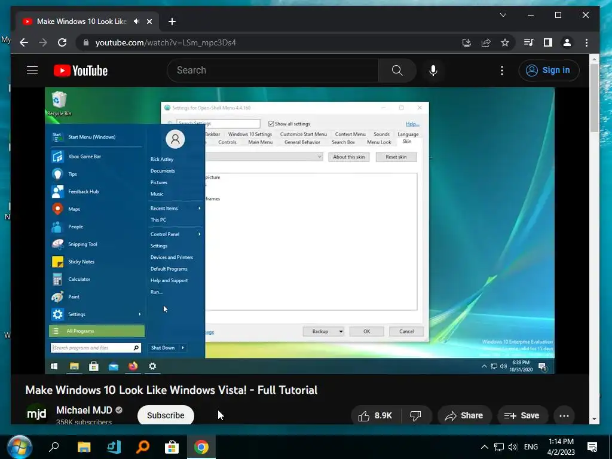Click the Chrome address bar URL

tap(166, 42)
